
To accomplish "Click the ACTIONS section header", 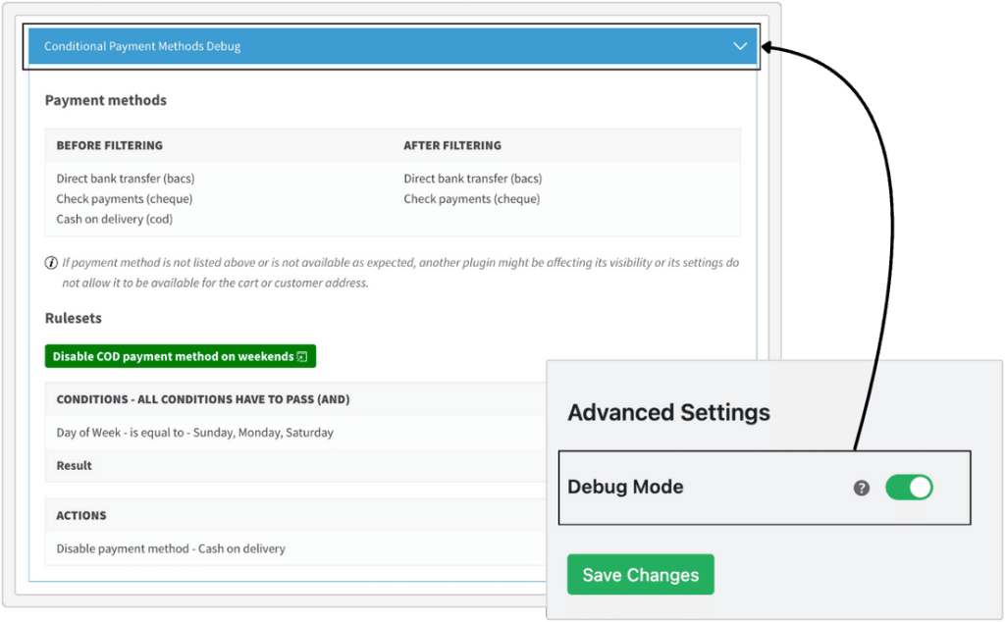I will (x=81, y=516).
